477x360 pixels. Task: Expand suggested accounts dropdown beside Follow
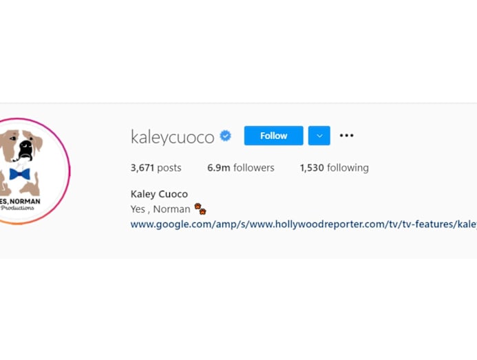(319, 136)
